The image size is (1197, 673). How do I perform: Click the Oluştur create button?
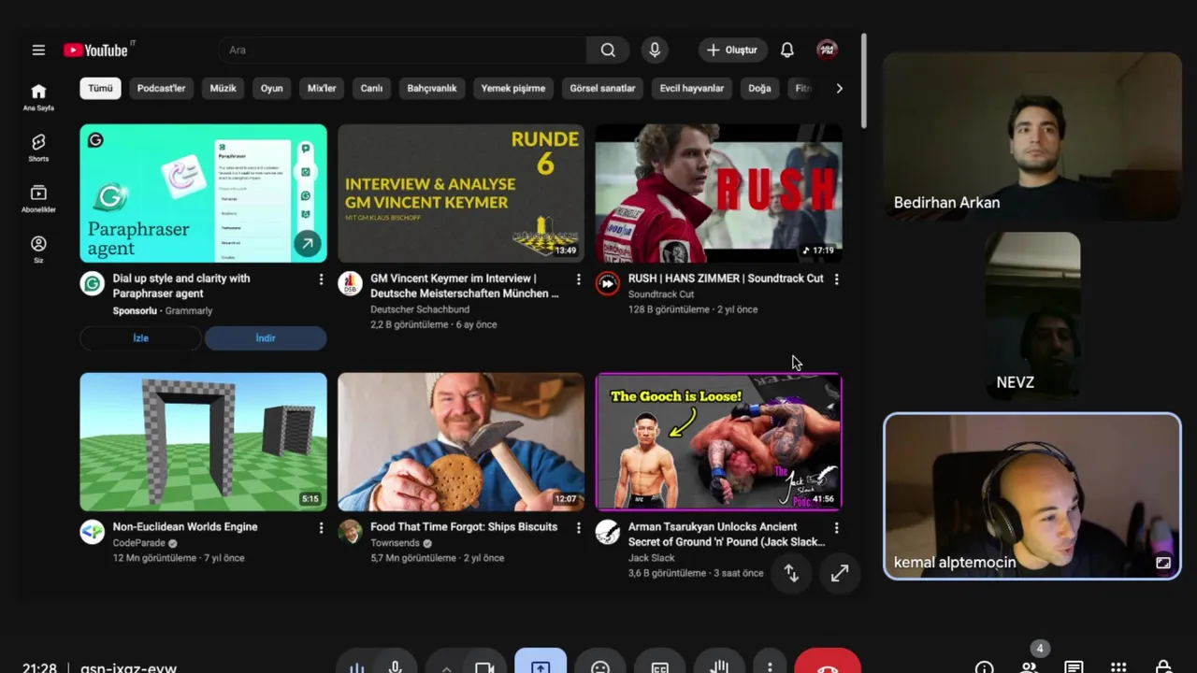pos(733,50)
